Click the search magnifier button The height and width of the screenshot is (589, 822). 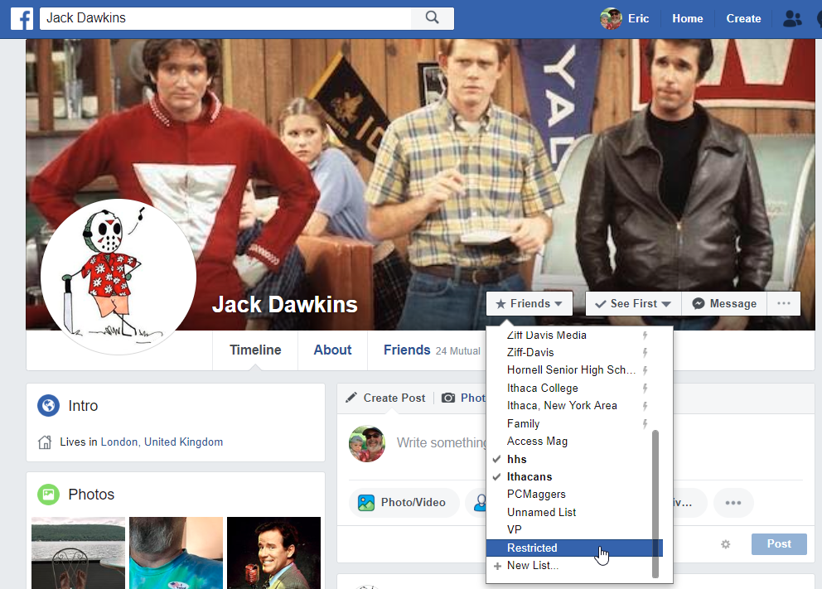(x=432, y=18)
